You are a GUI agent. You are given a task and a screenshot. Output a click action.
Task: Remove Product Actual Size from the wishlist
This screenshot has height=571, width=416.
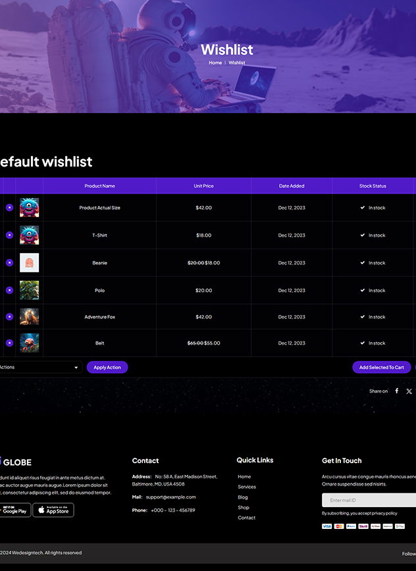tap(9, 208)
